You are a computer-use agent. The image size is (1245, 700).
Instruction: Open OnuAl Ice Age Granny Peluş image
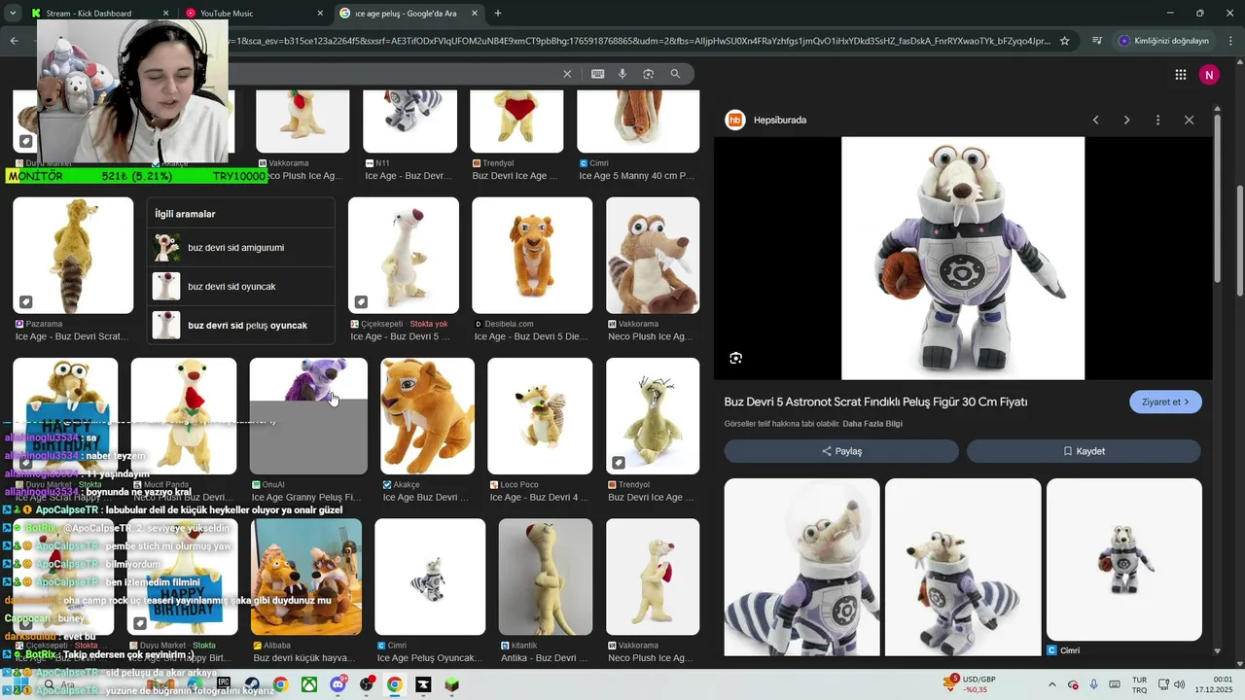click(308, 416)
